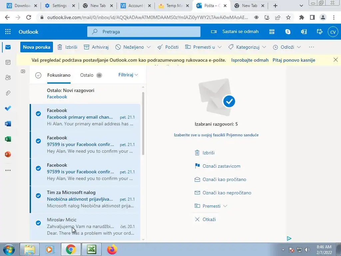Open My Day calendar-check icon
This screenshot has height=256, width=341.
[320, 32]
